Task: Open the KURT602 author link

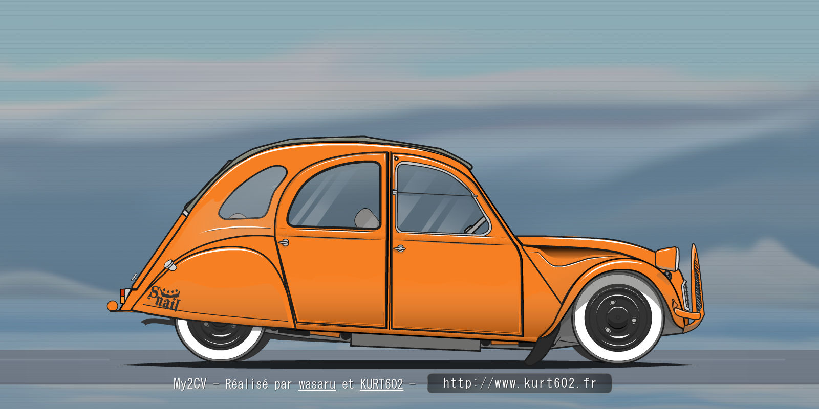Action: pos(381,384)
